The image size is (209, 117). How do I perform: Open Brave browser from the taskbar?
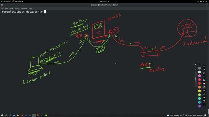click(22, 115)
